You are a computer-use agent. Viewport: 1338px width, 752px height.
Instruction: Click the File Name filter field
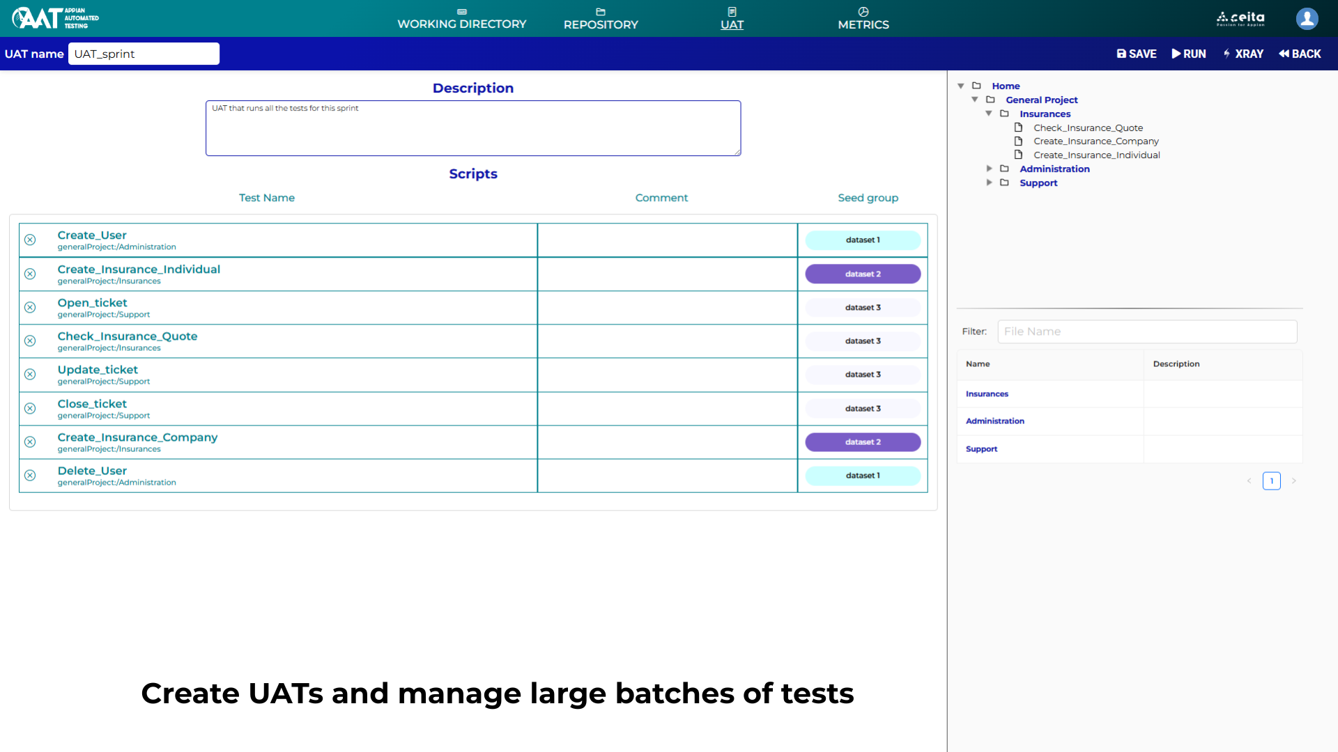[1147, 331]
